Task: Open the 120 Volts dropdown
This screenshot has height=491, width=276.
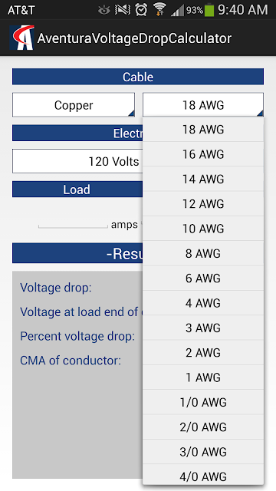Action: (x=77, y=161)
